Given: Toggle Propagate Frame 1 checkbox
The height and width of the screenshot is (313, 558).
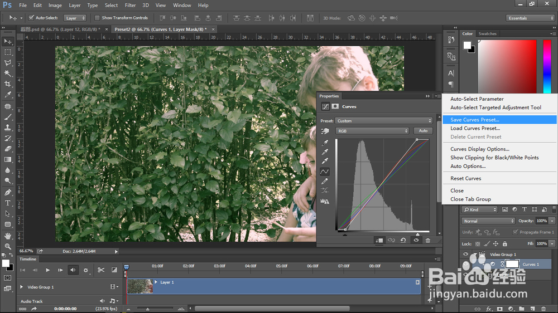Looking at the screenshot, I should [x=515, y=232].
